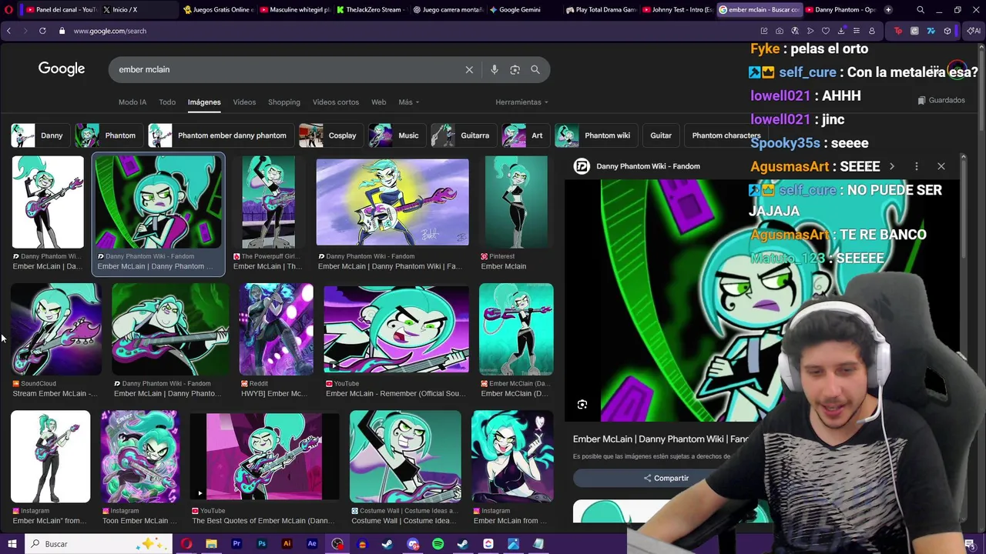
Task: Open Opera browser from the taskbar
Action: click(186, 544)
